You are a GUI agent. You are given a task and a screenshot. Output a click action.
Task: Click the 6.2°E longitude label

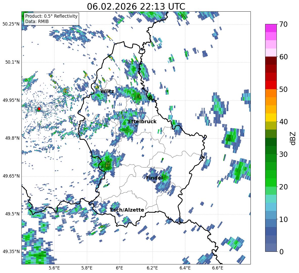tap(152, 268)
